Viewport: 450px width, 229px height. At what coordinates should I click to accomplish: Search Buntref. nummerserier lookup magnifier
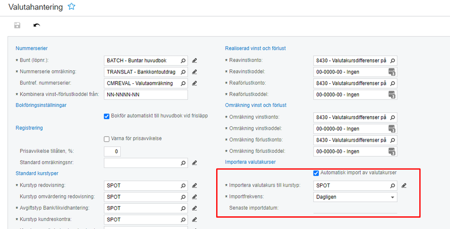[x=183, y=83]
